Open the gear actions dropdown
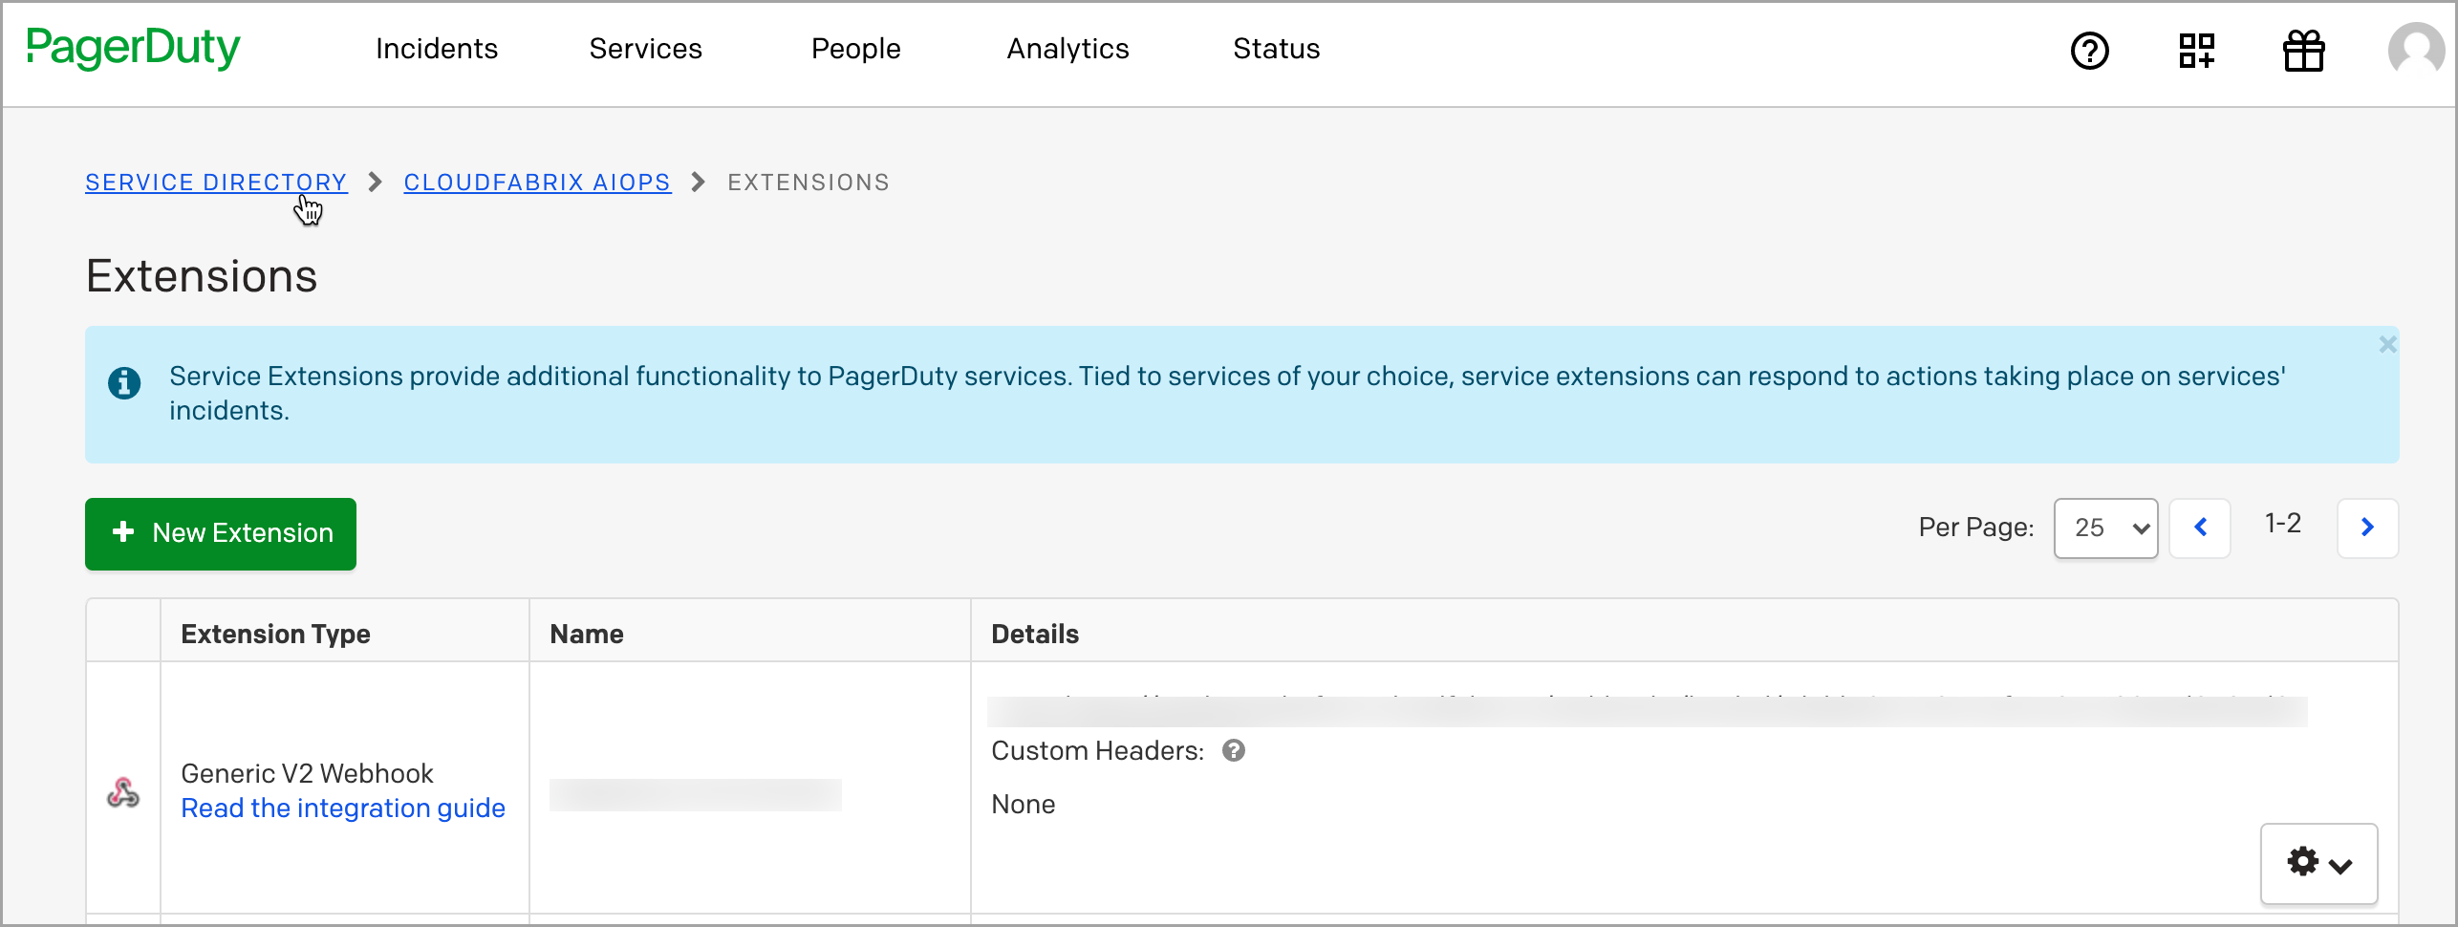Screen dimensions: 2458x927 click(2319, 864)
